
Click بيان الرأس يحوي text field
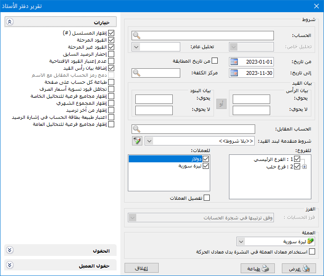(251, 99)
